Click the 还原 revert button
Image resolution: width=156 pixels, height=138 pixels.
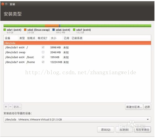[x=147, y=107]
